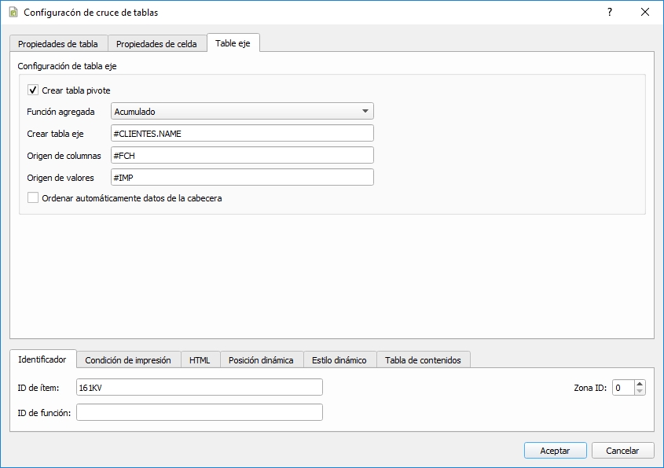Open the Estilo dinámico tab
The height and width of the screenshot is (468, 664).
[x=339, y=360]
